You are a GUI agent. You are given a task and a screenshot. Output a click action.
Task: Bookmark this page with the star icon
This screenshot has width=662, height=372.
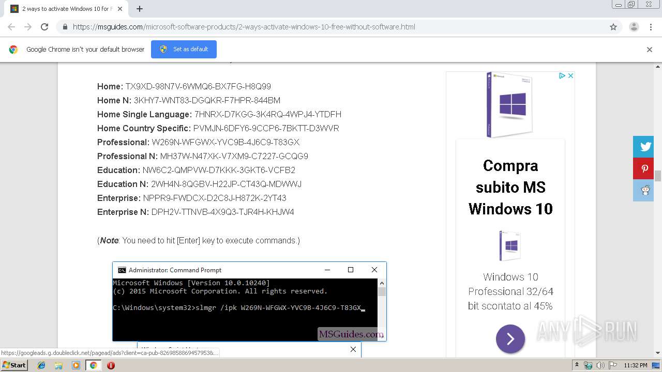coord(613,27)
